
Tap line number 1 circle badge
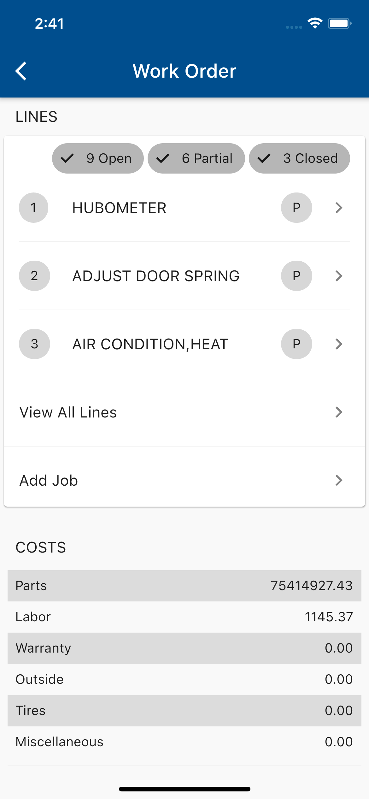34,208
